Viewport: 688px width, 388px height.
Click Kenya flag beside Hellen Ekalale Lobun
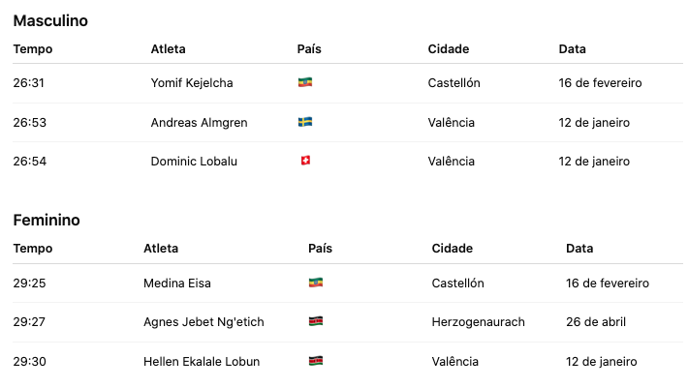pos(315,362)
